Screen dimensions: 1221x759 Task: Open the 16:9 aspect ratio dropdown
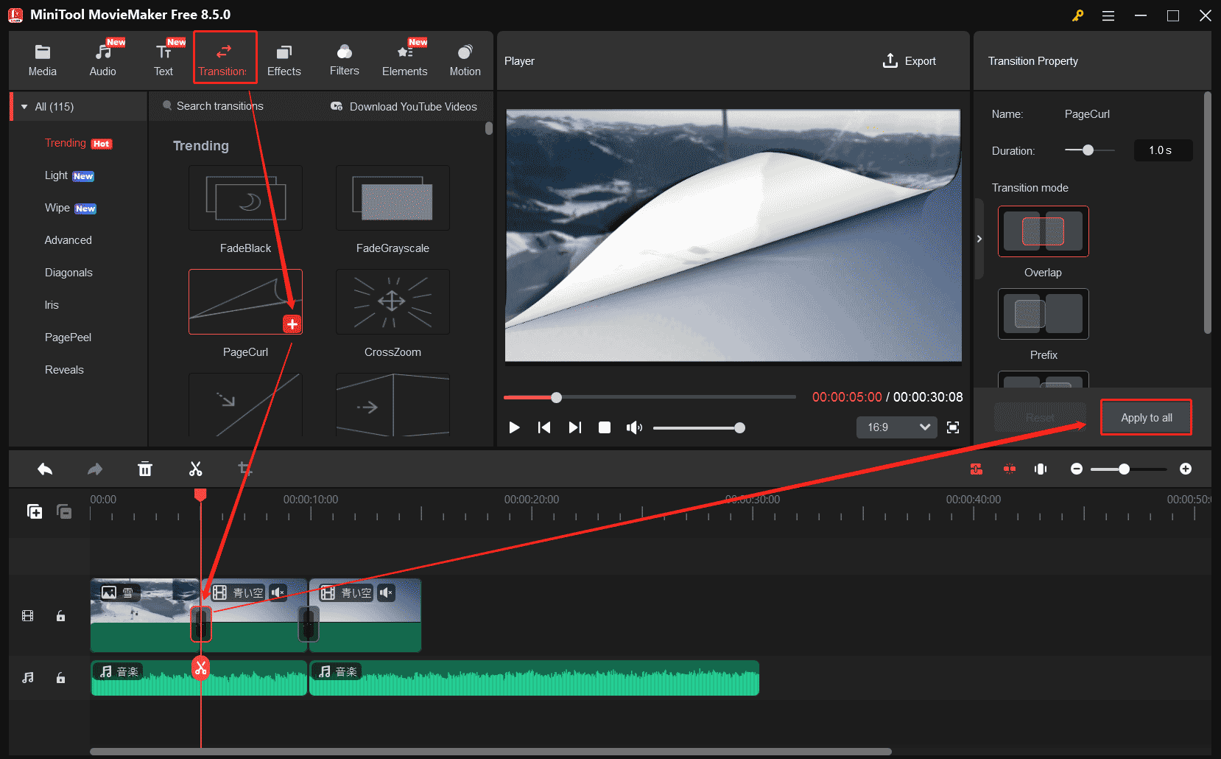click(895, 427)
